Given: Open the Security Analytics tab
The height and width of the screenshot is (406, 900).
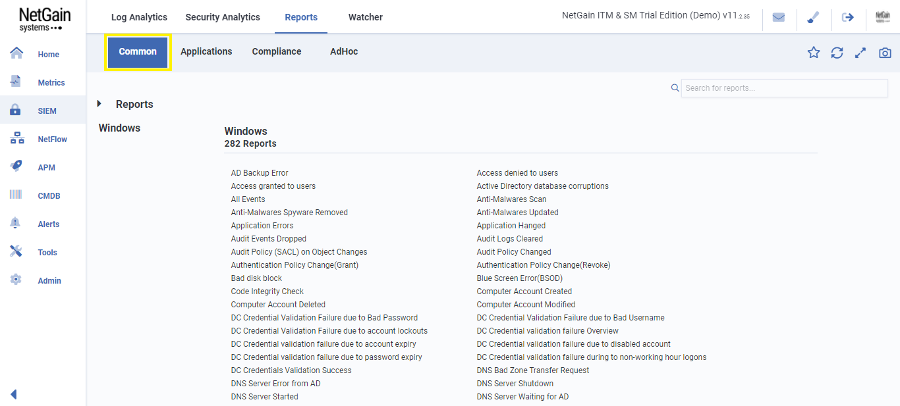Looking at the screenshot, I should pyautogui.click(x=223, y=17).
